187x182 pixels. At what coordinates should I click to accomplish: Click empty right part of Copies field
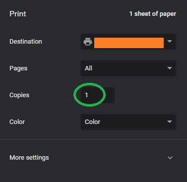point(110,95)
